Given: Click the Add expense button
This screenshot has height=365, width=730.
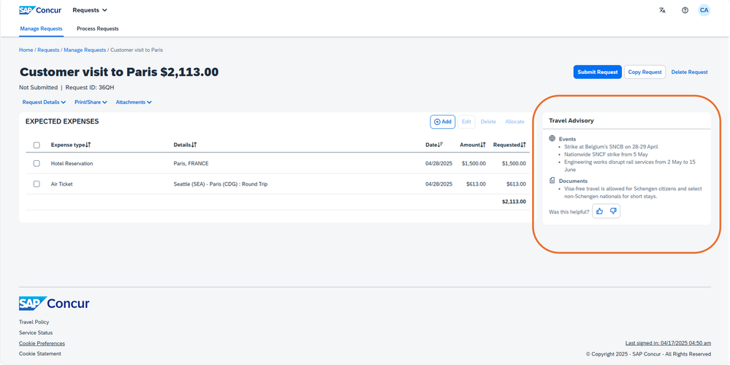Looking at the screenshot, I should coord(442,121).
